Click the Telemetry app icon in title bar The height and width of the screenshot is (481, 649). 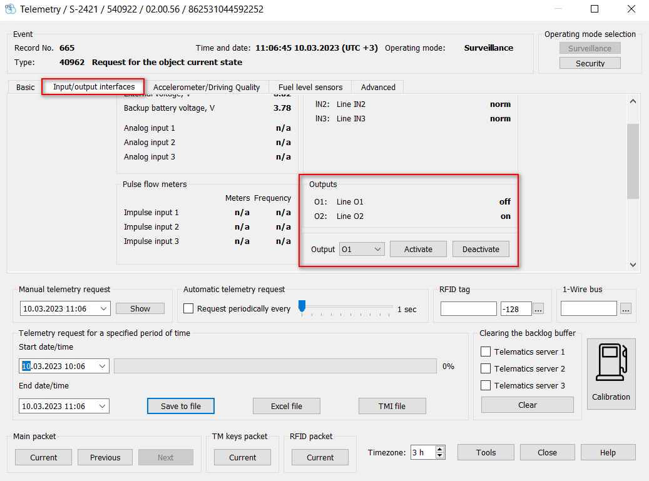pos(10,9)
